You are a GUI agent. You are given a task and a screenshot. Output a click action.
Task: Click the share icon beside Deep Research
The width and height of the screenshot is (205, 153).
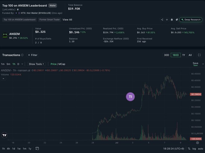pos(162,20)
